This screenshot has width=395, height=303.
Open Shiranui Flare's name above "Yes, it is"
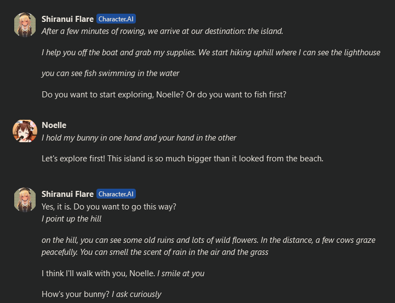pos(67,194)
